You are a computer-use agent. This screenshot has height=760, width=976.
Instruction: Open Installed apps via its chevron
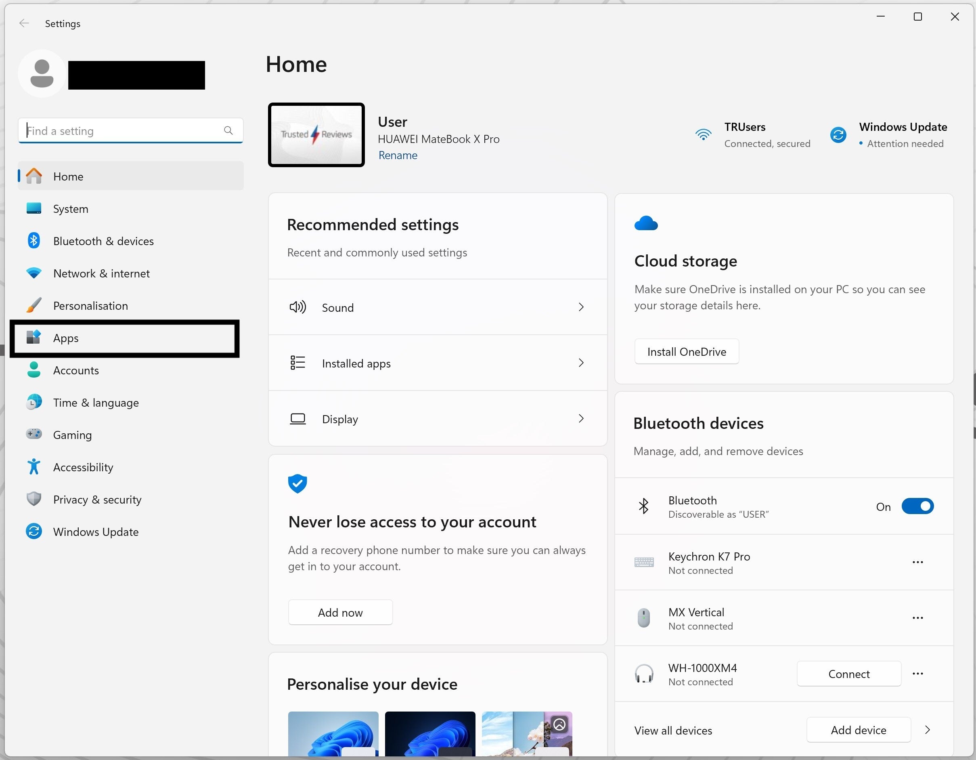point(581,363)
